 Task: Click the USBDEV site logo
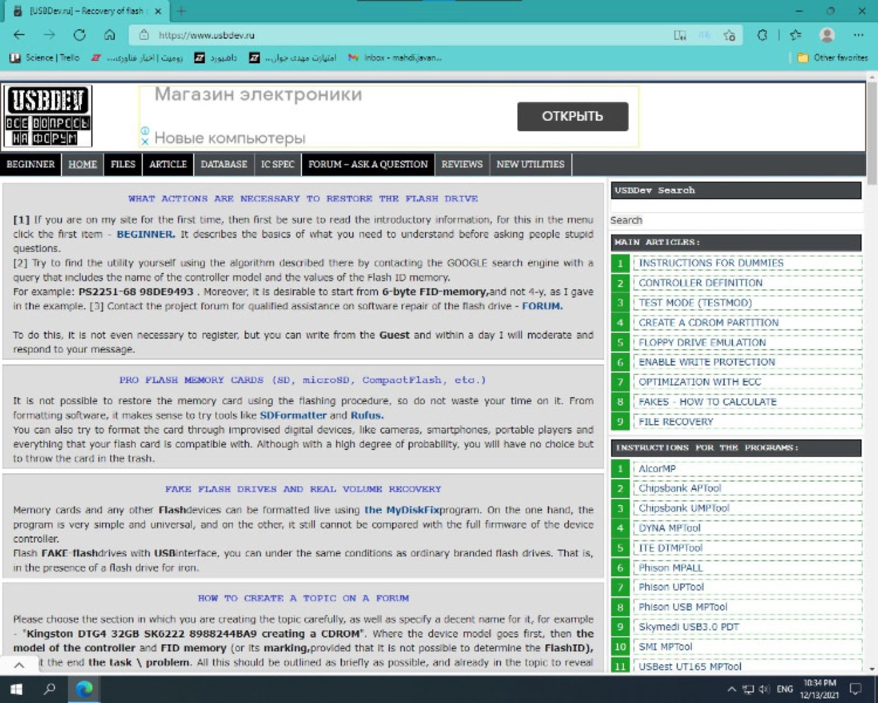tap(47, 116)
